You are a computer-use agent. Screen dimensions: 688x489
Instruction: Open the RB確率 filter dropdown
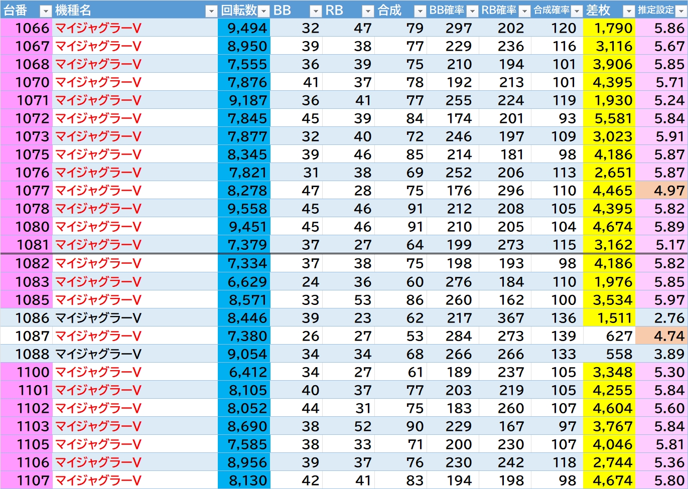(524, 11)
